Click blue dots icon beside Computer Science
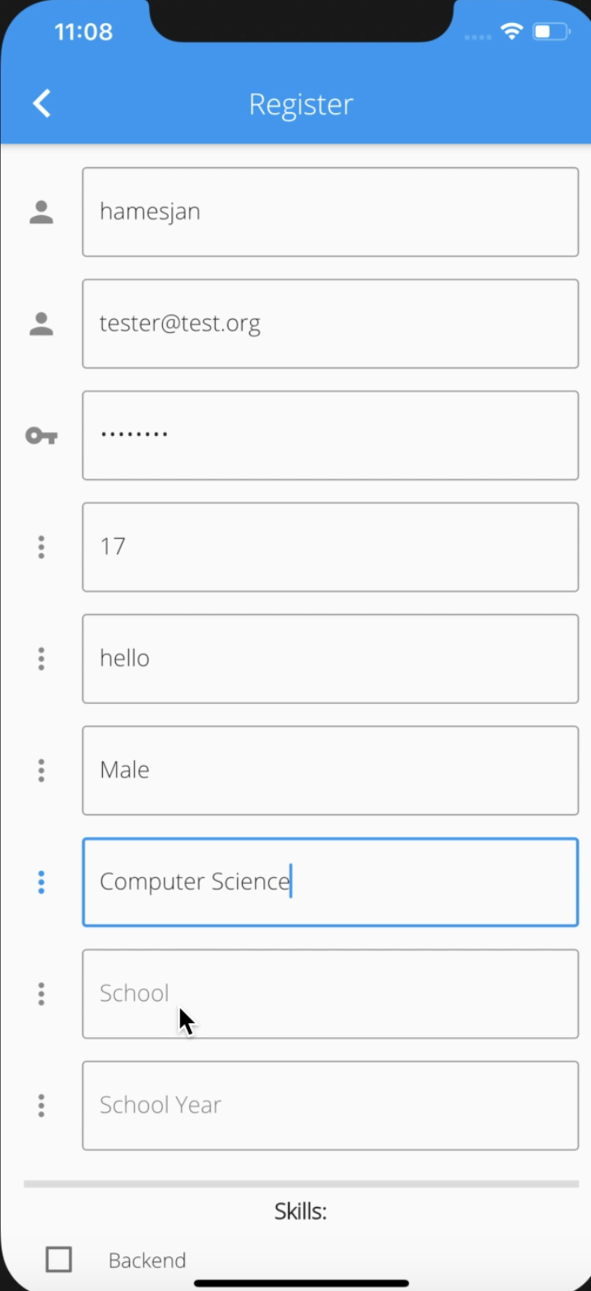This screenshot has height=1291, width=591. [41, 882]
